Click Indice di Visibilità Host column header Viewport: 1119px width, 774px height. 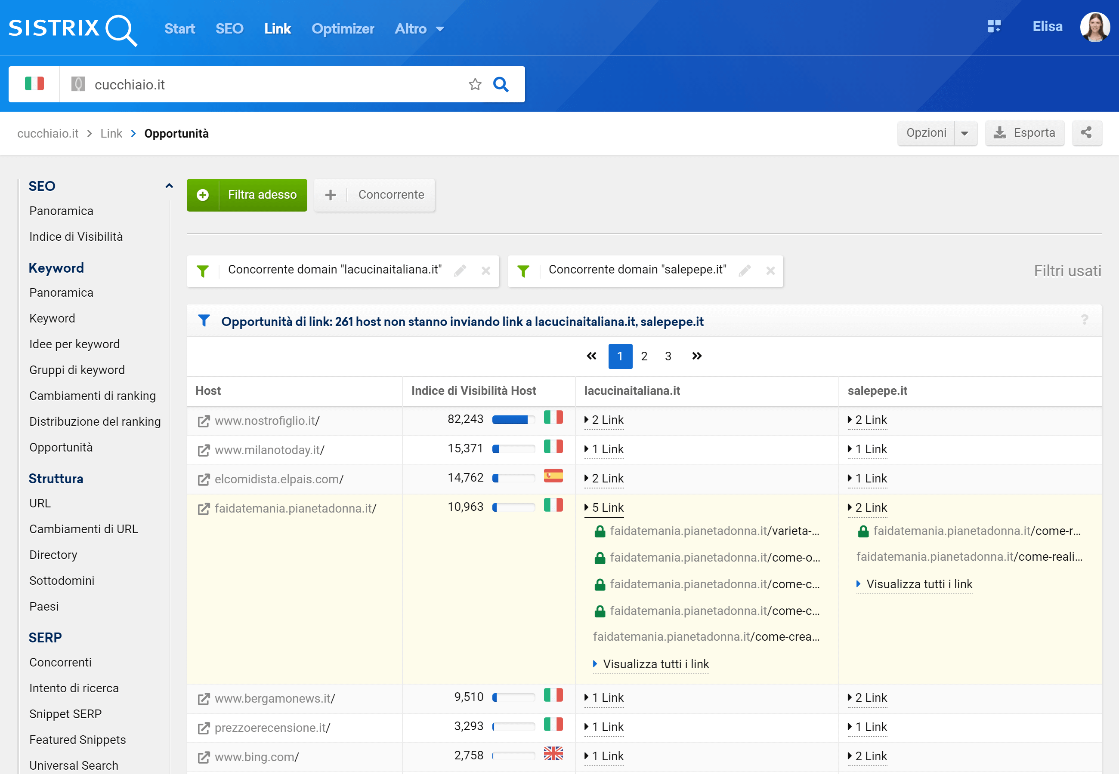[x=473, y=391]
